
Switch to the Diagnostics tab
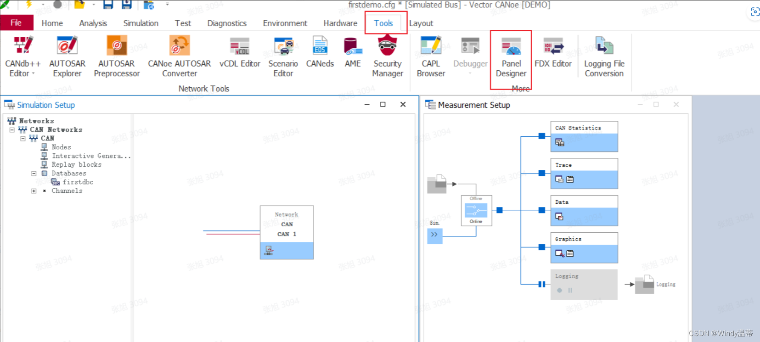pos(227,23)
